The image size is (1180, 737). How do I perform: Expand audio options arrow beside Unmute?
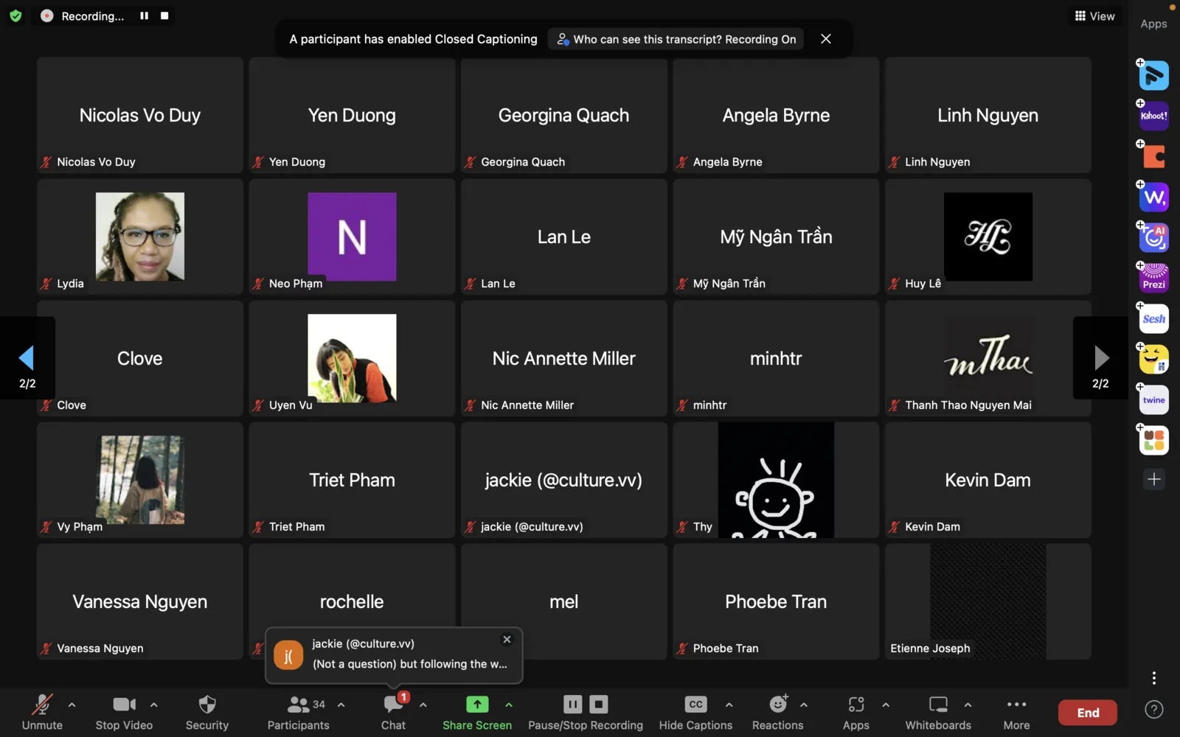(72, 705)
